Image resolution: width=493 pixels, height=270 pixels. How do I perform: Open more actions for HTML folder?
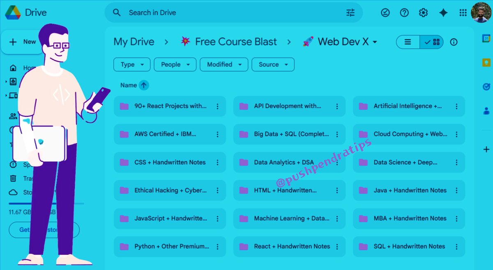coord(337,190)
